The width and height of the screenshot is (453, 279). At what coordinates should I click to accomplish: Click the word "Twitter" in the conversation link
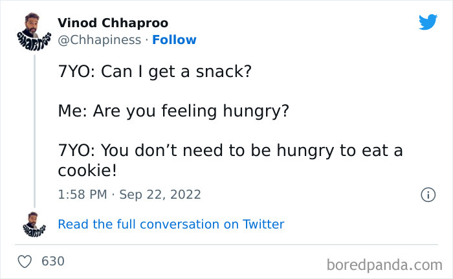click(263, 225)
